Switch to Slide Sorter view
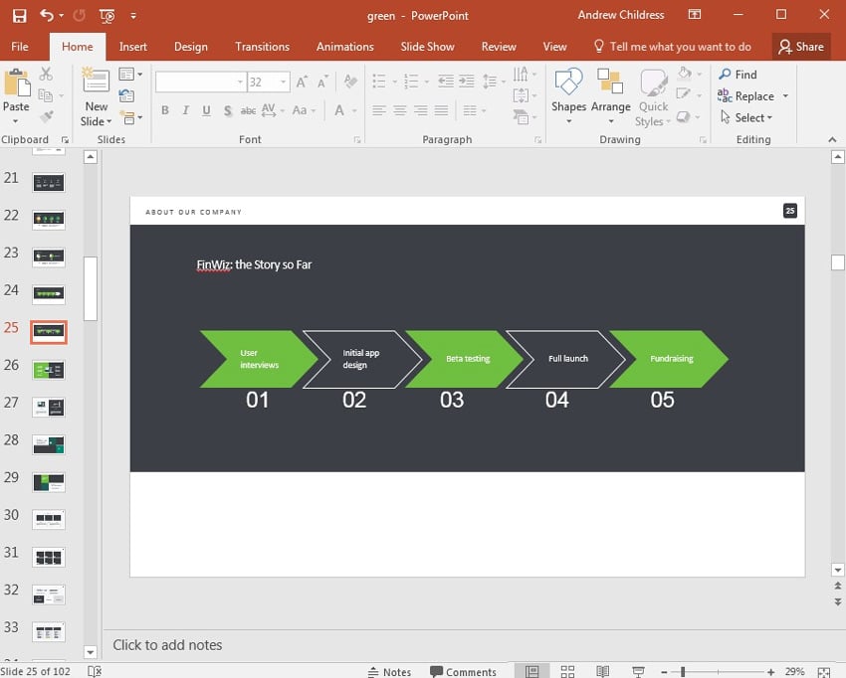Image resolution: width=846 pixels, height=678 pixels. pos(568,672)
